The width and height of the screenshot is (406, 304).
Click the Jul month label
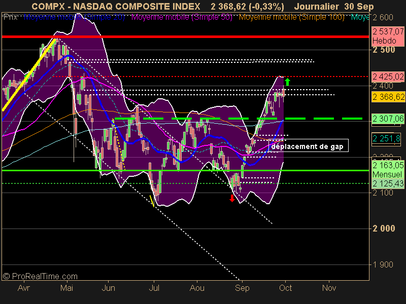coord(154,288)
